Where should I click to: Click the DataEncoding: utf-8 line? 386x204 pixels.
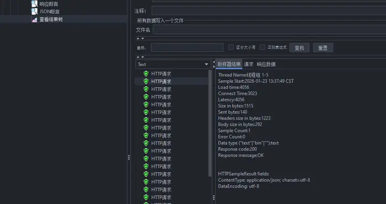(238, 186)
